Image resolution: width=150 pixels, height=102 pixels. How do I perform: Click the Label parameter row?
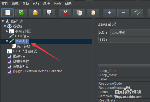point(124,79)
